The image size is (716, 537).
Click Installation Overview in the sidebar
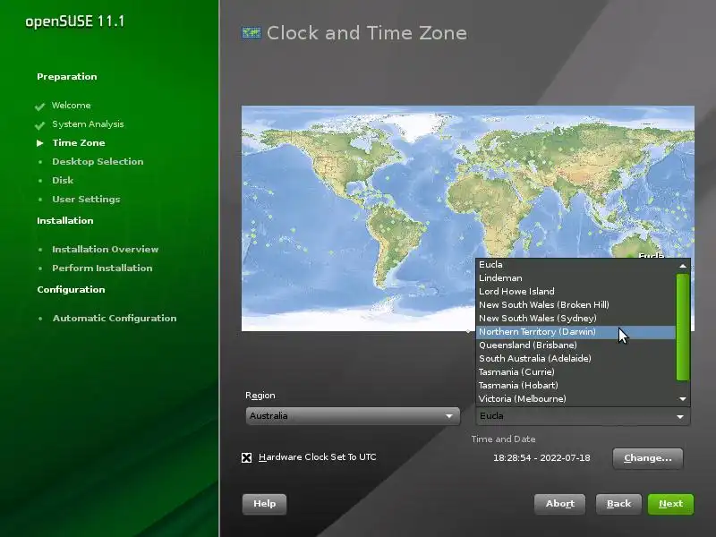coord(105,250)
